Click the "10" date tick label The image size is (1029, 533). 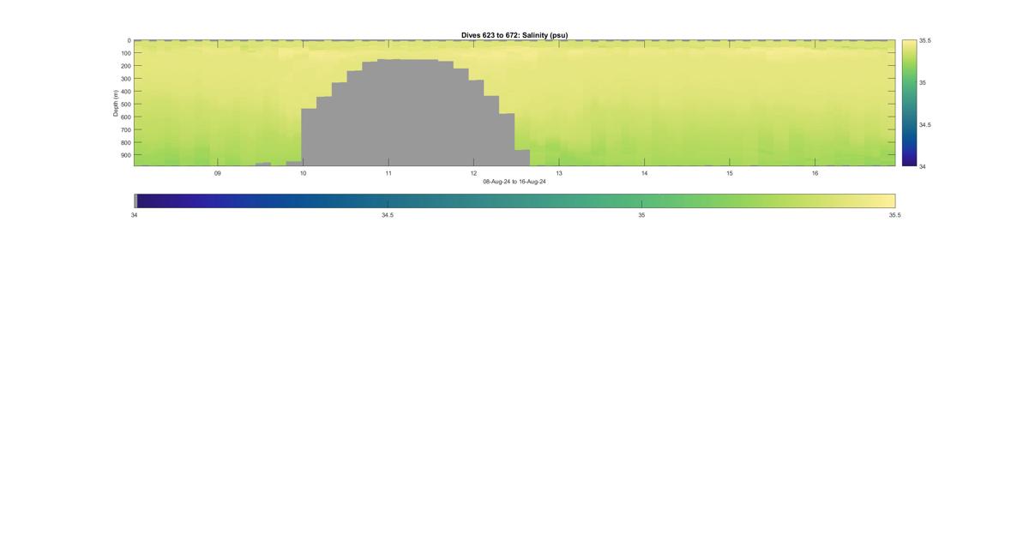tap(303, 173)
